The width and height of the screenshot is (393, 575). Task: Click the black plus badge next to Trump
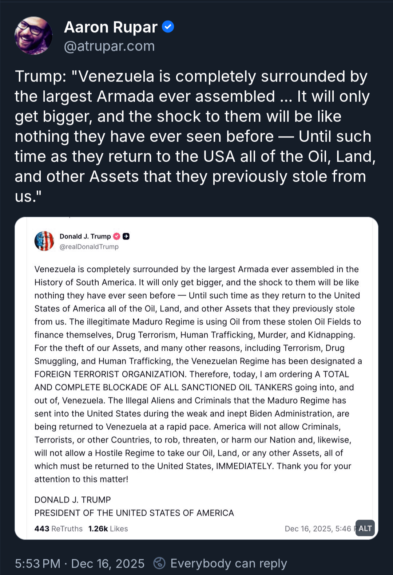click(x=126, y=236)
